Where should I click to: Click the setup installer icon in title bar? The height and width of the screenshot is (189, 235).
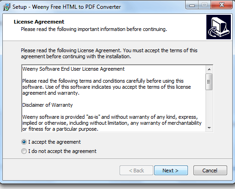[6, 7]
